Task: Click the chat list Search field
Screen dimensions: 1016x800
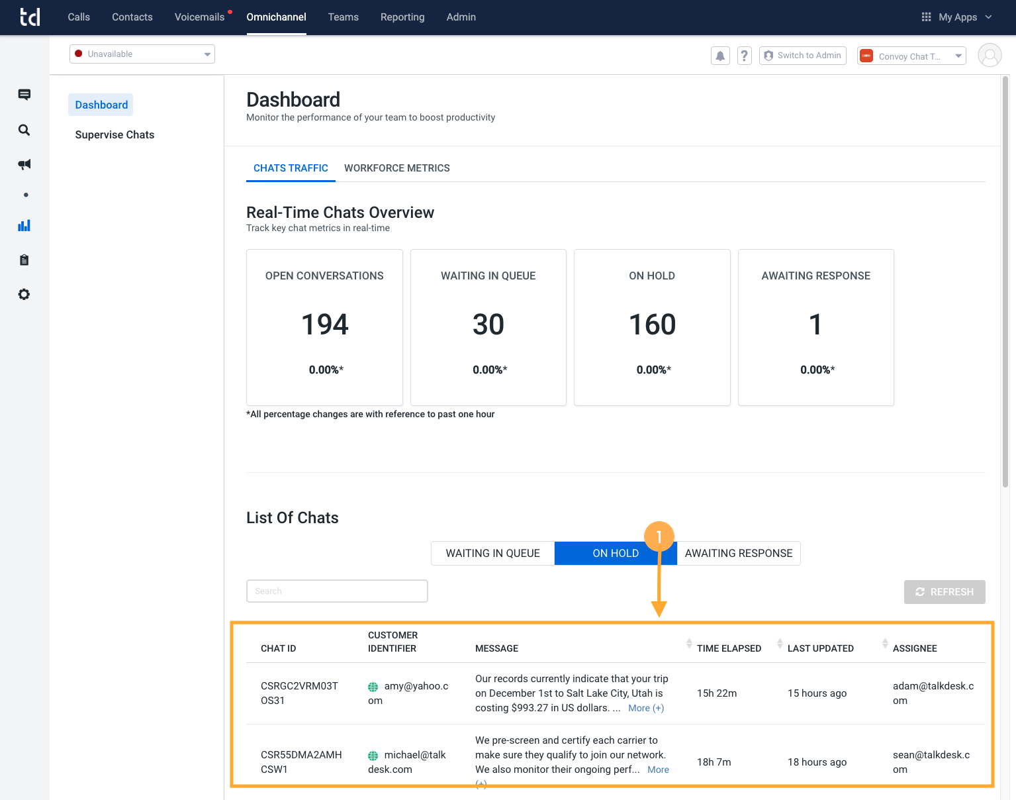Action: [x=337, y=591]
